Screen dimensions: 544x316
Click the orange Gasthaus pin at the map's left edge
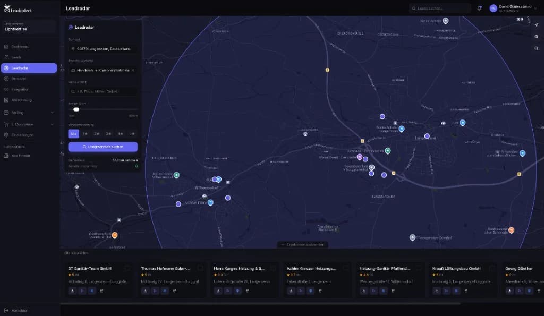pos(115,235)
